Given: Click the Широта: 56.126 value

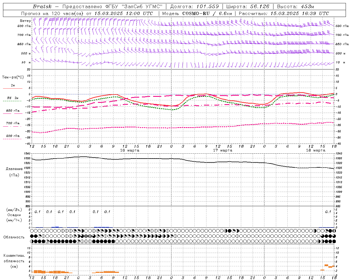Looking at the screenshot, I should point(248,7).
